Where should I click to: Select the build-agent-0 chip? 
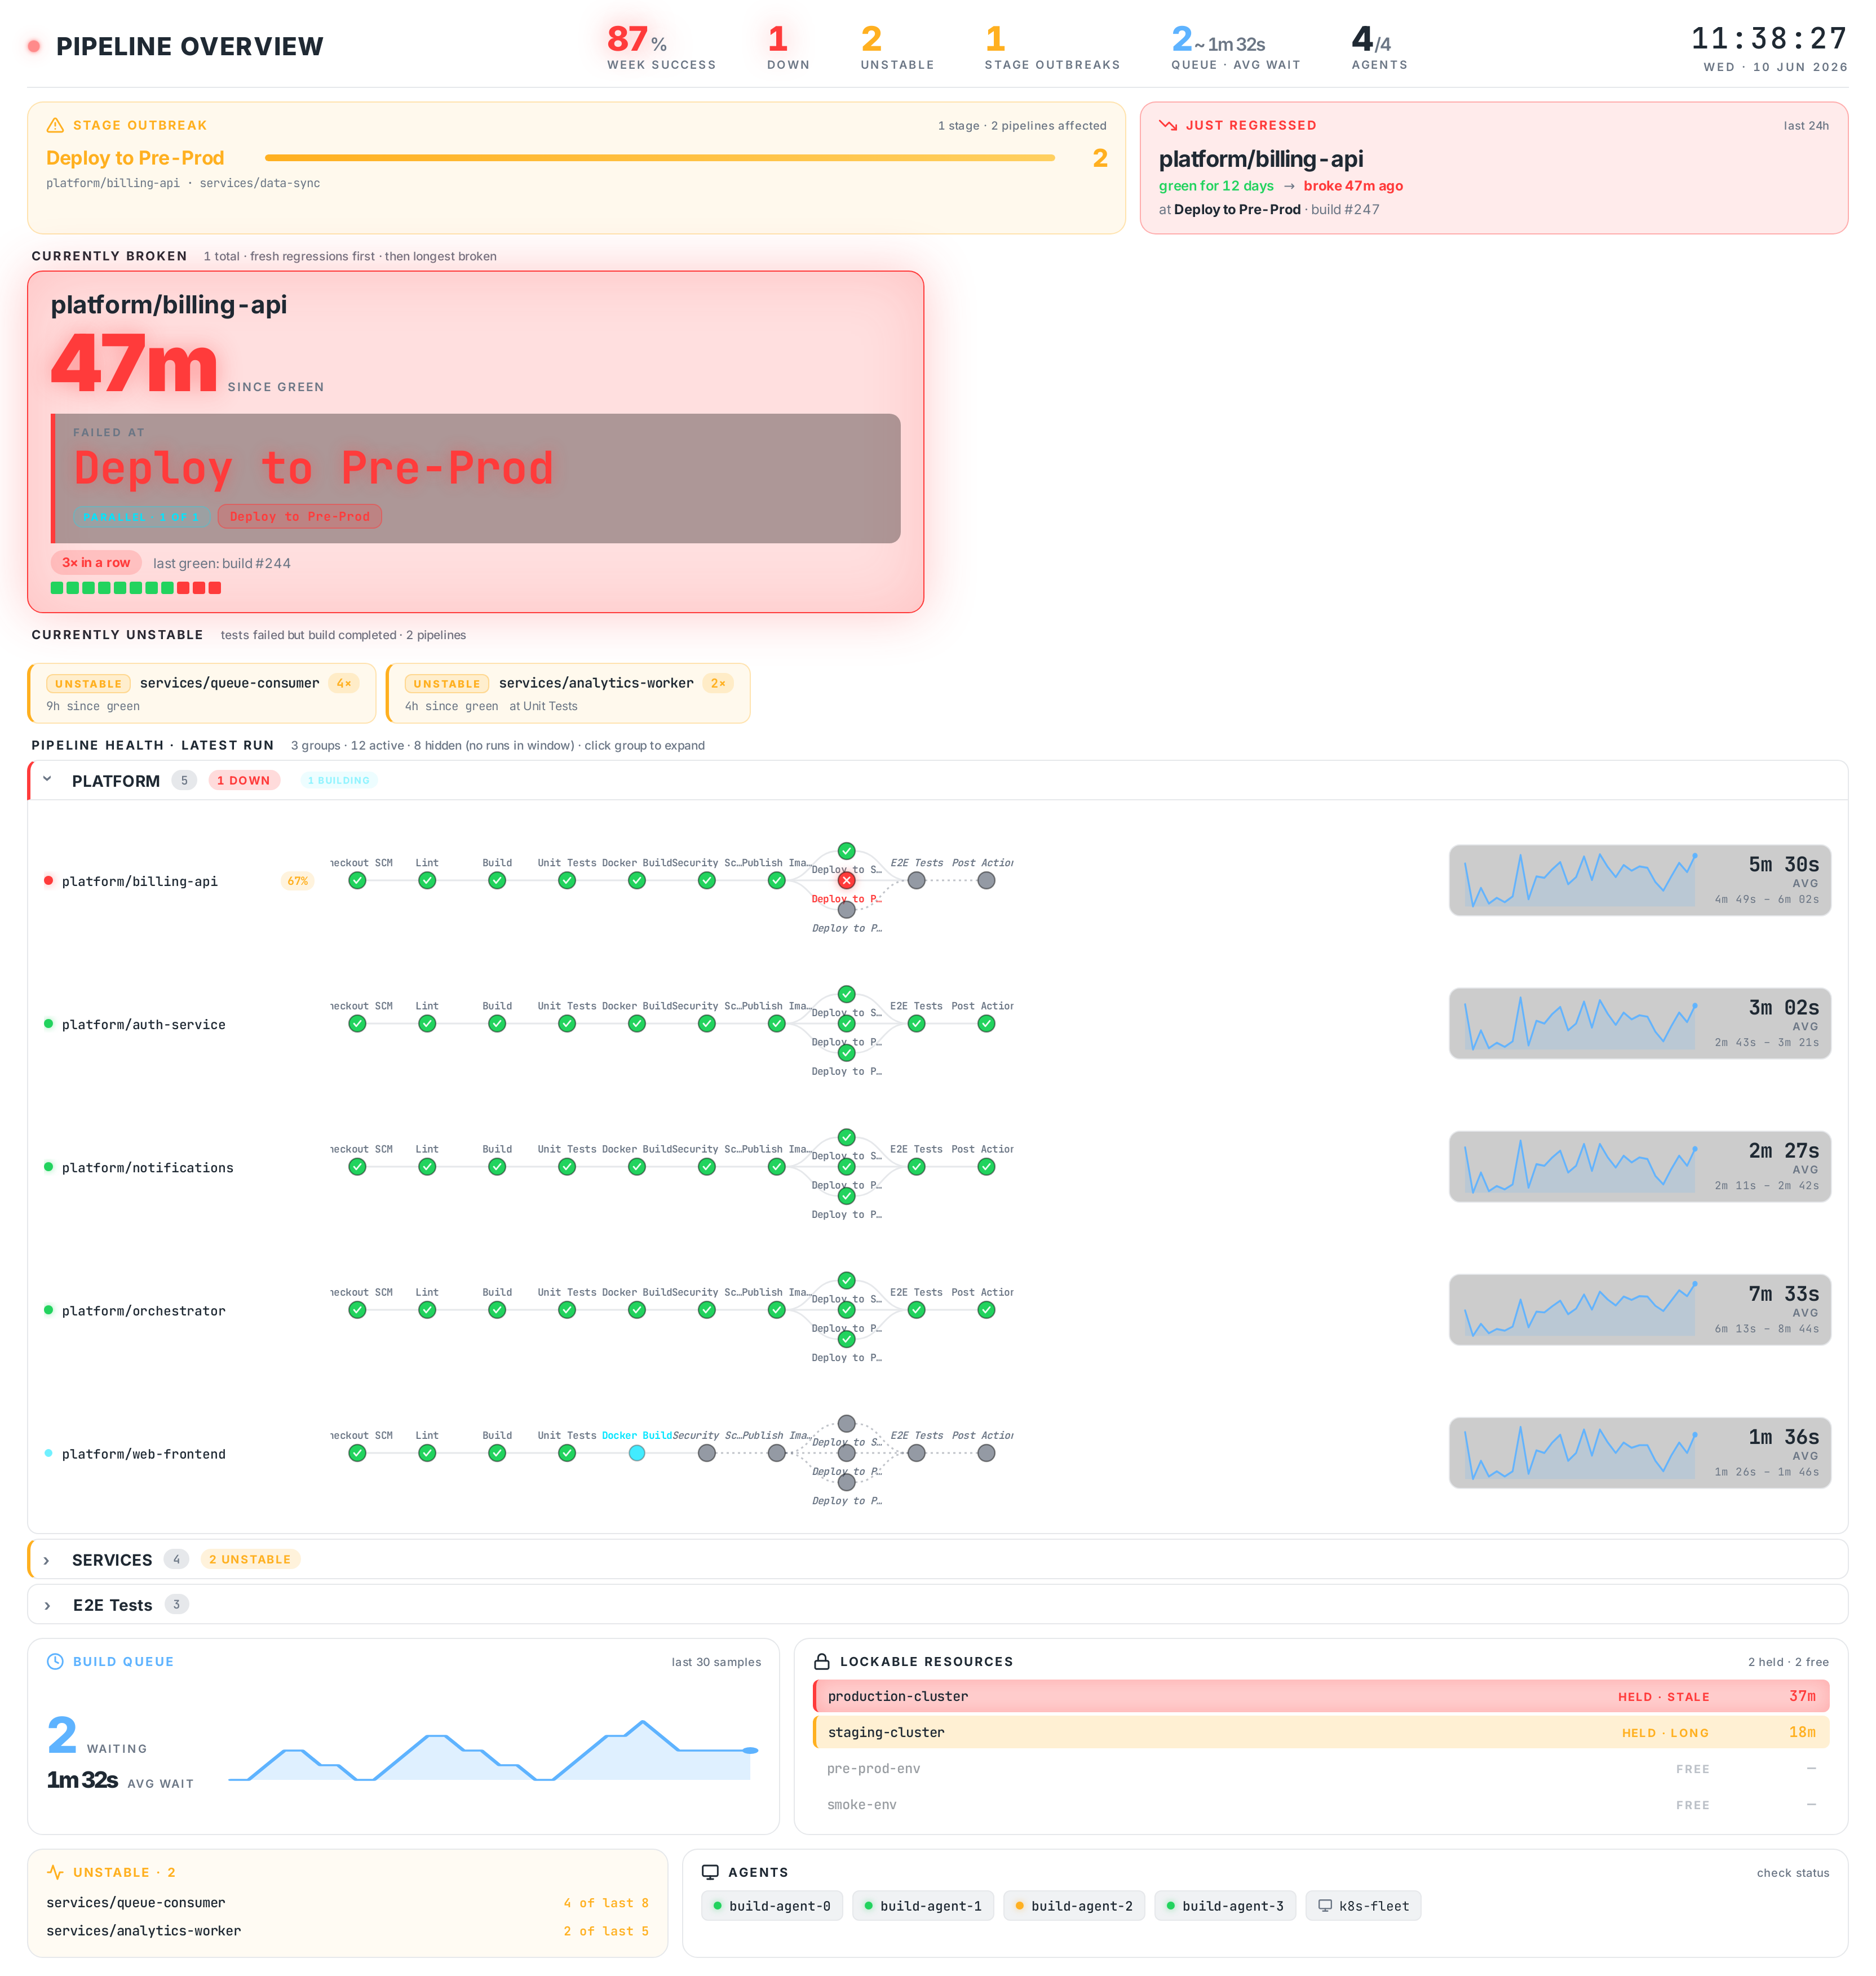coord(772,1906)
